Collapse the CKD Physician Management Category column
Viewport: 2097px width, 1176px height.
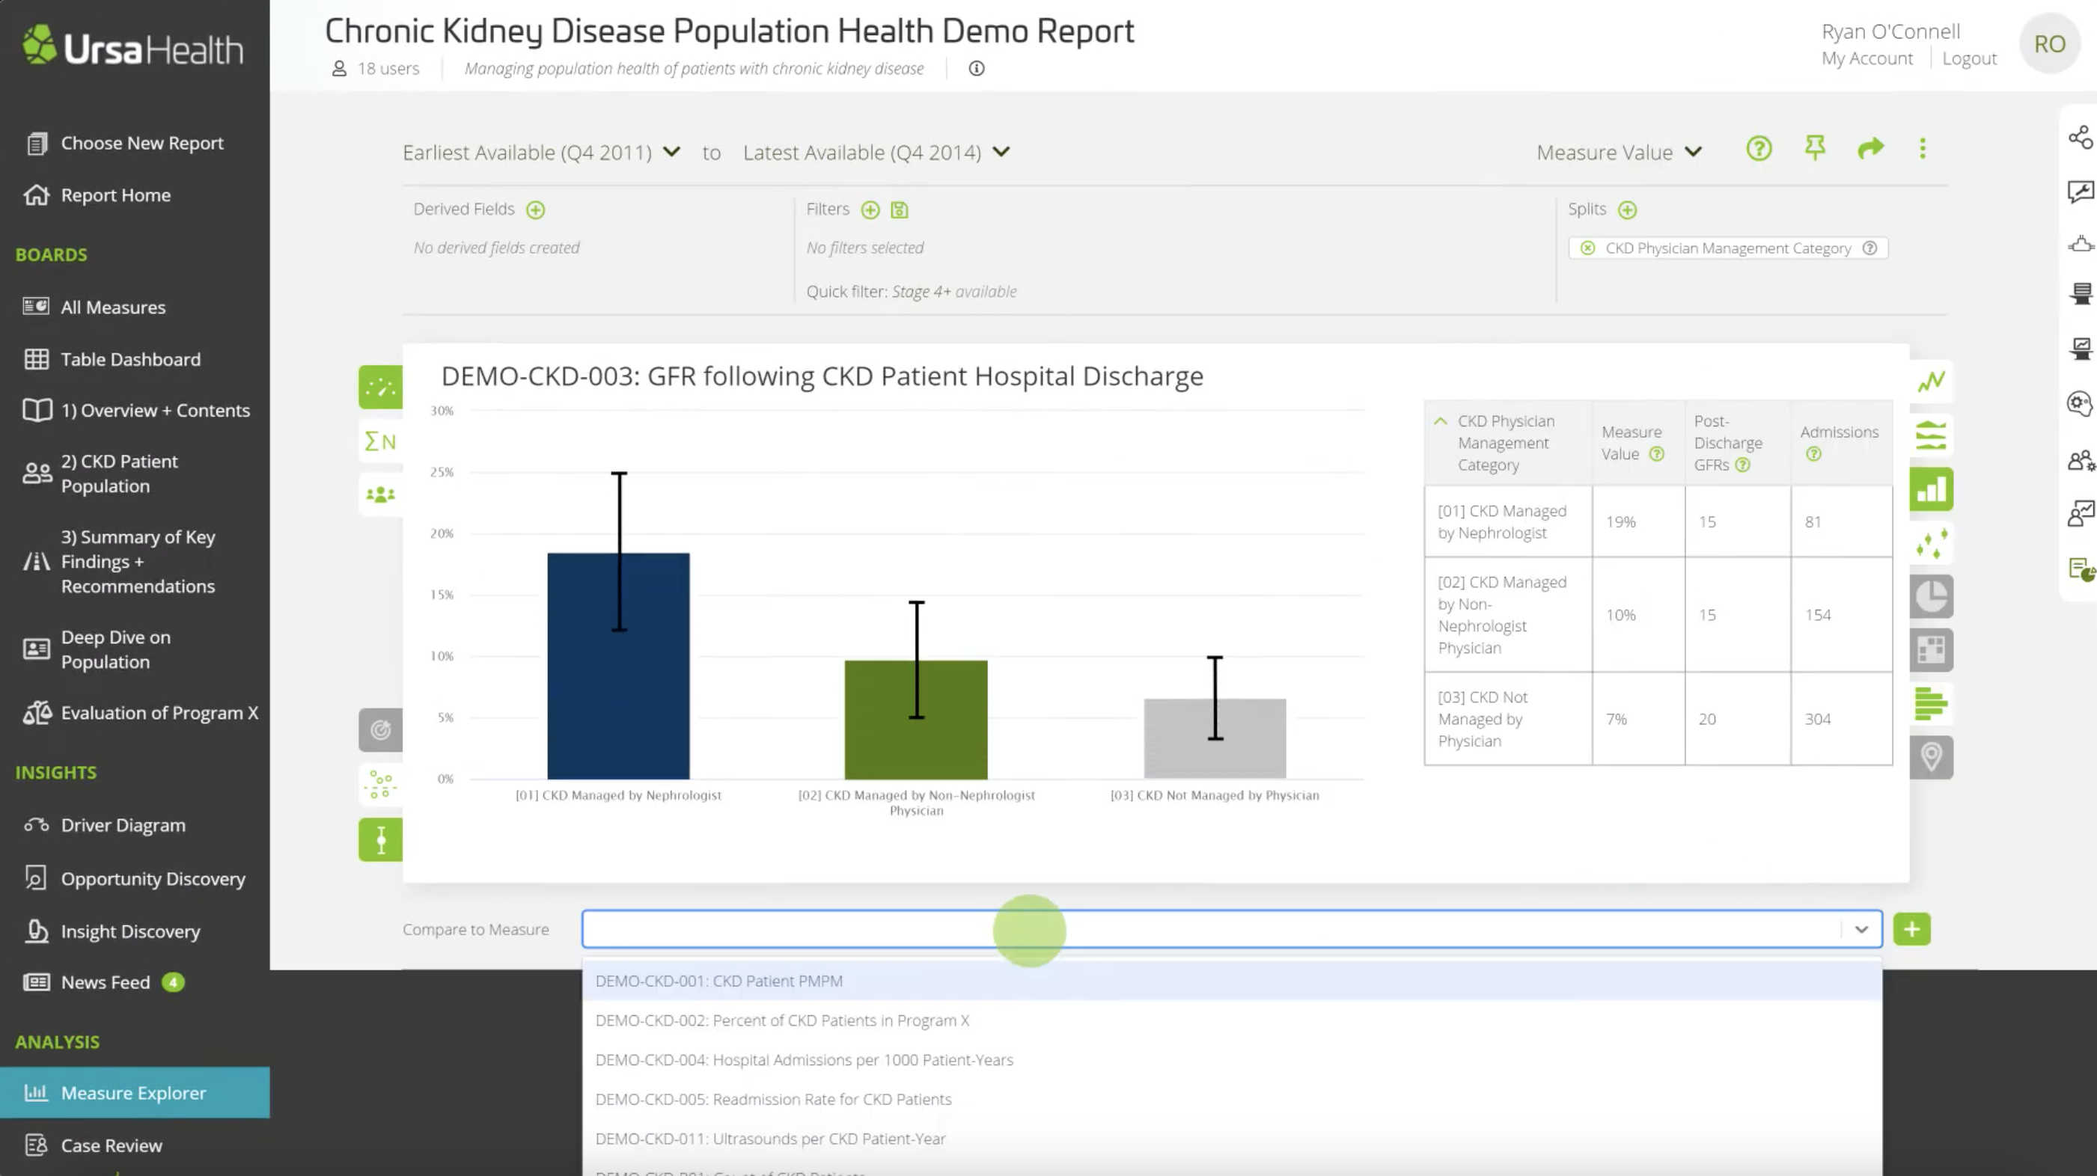[1440, 420]
